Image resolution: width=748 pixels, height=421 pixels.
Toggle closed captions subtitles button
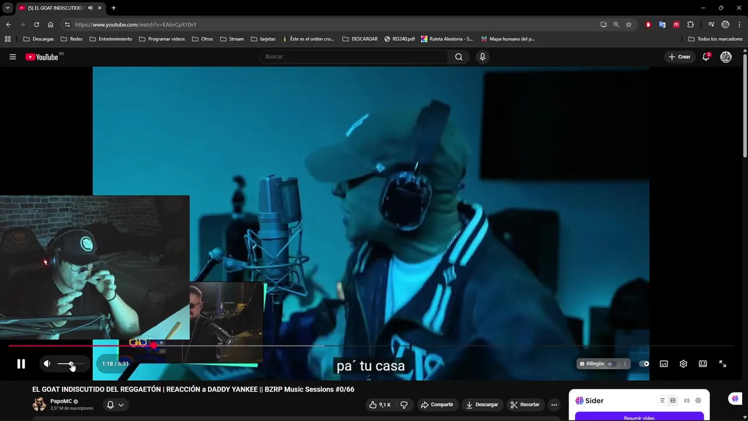664,364
